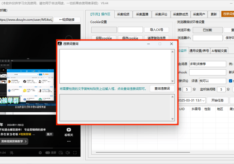This screenshot has height=164, width=234.
Task: Click the 开始任务 button
Action: 217,100
